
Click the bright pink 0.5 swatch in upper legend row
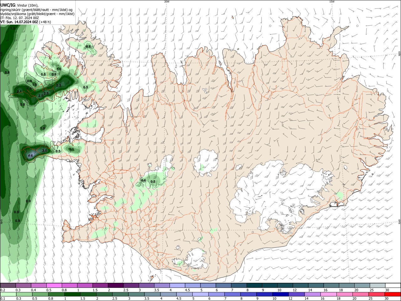[54, 285]
